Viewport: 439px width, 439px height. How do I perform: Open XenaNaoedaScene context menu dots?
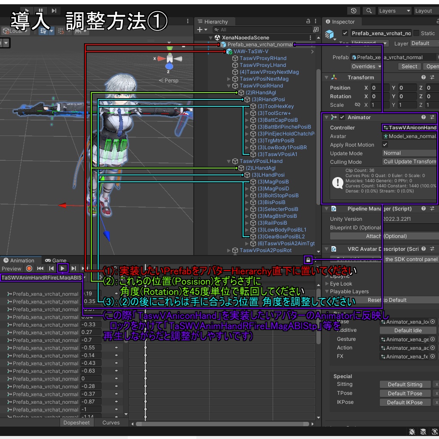pos(310,38)
